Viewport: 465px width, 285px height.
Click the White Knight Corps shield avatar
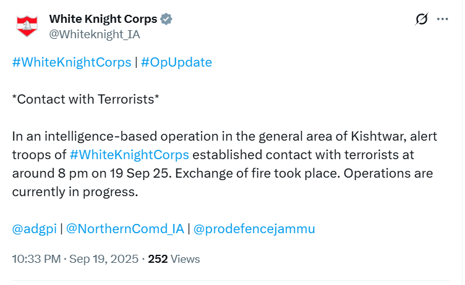point(27,26)
